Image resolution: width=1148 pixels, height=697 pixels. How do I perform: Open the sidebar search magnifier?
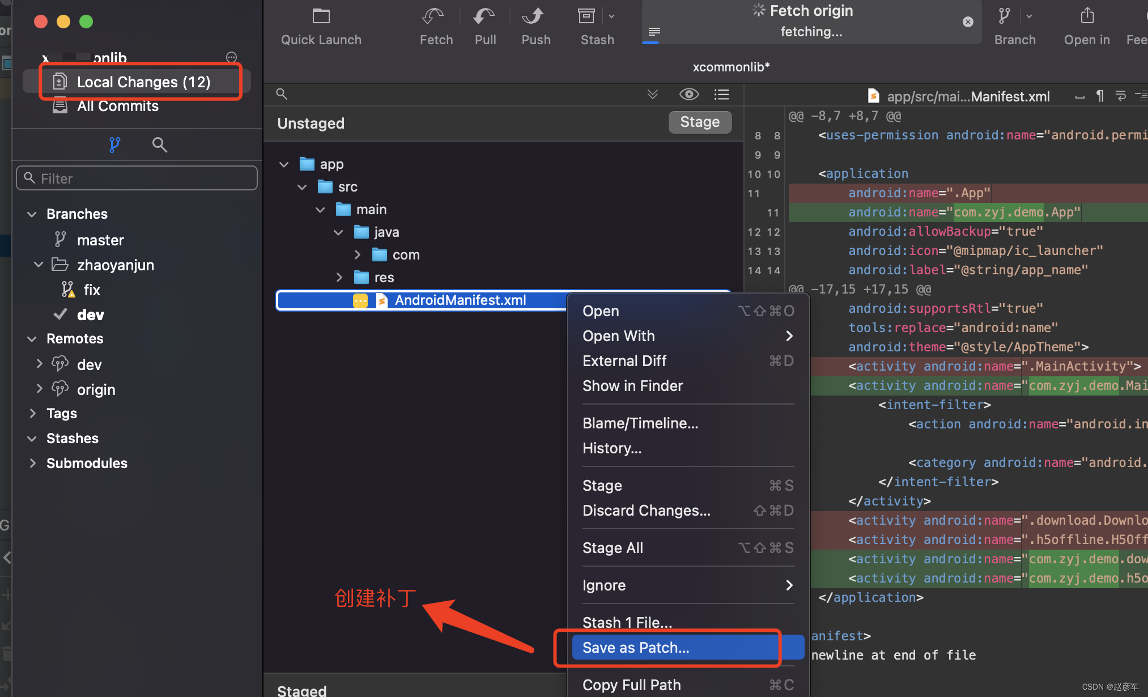pos(159,145)
